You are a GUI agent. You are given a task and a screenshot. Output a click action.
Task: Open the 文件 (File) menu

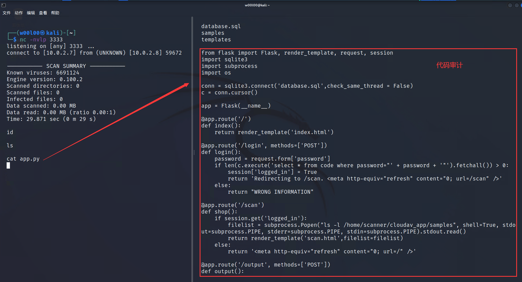7,13
